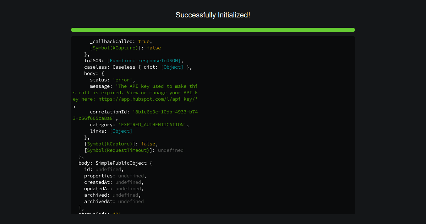Click the 'Successfully Initialized!' heading
The height and width of the screenshot is (224, 426).
click(213, 15)
